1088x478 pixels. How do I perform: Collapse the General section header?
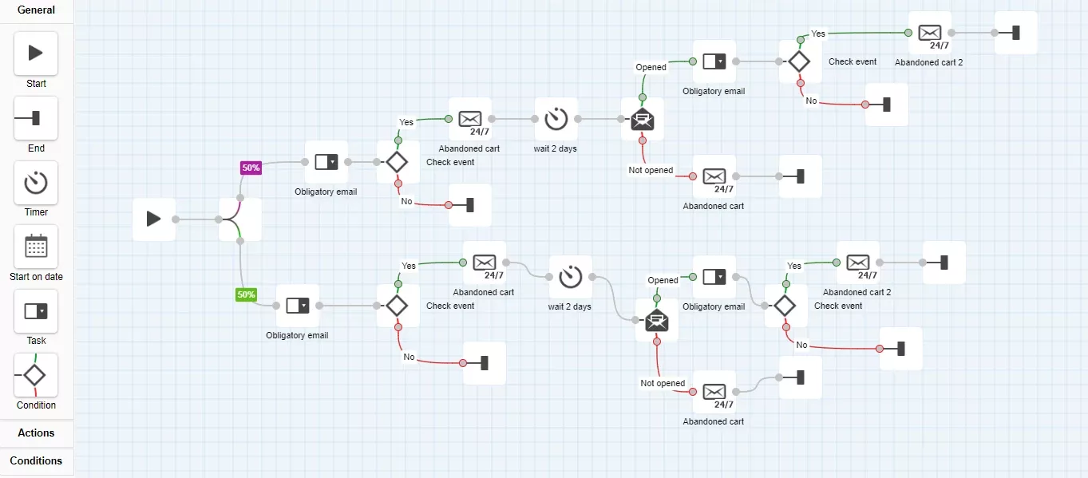(37, 10)
